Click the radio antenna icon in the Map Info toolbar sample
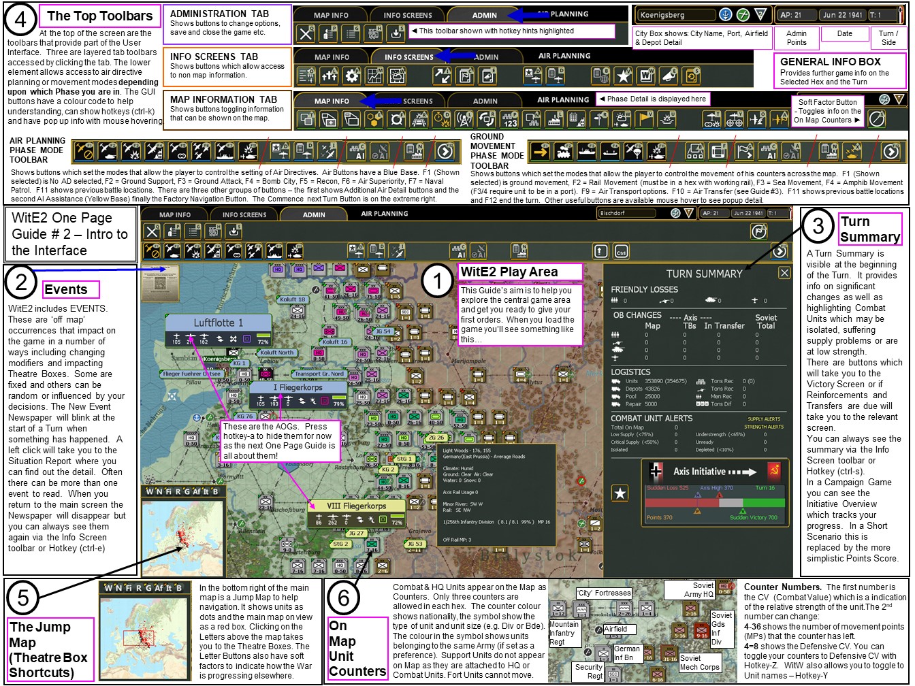The image size is (915, 686). (463, 119)
